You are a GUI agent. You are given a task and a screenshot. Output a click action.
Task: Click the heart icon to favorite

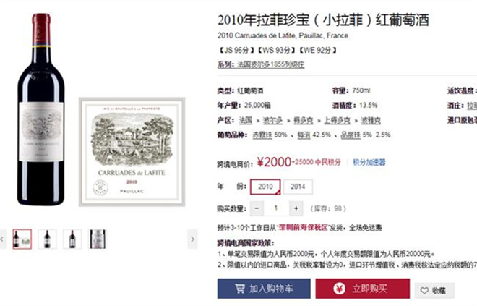coord(424,291)
